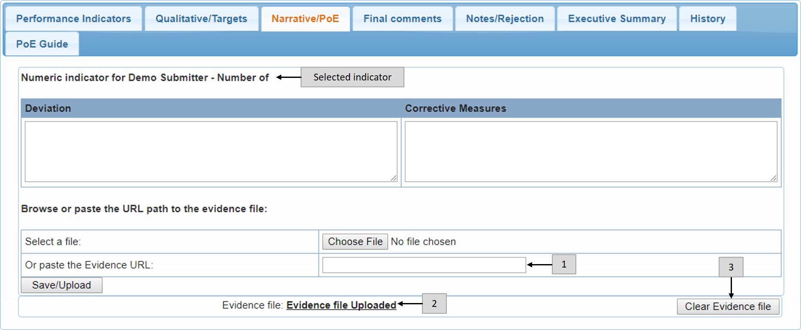The height and width of the screenshot is (330, 801).
Task: Click the Save/Upload button
Action: point(61,285)
